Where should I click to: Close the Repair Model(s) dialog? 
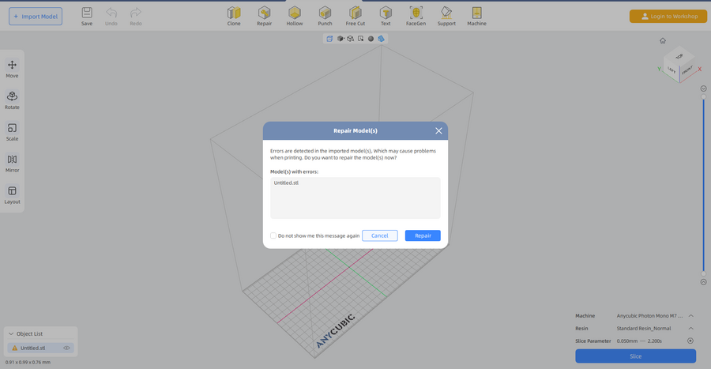click(x=438, y=130)
